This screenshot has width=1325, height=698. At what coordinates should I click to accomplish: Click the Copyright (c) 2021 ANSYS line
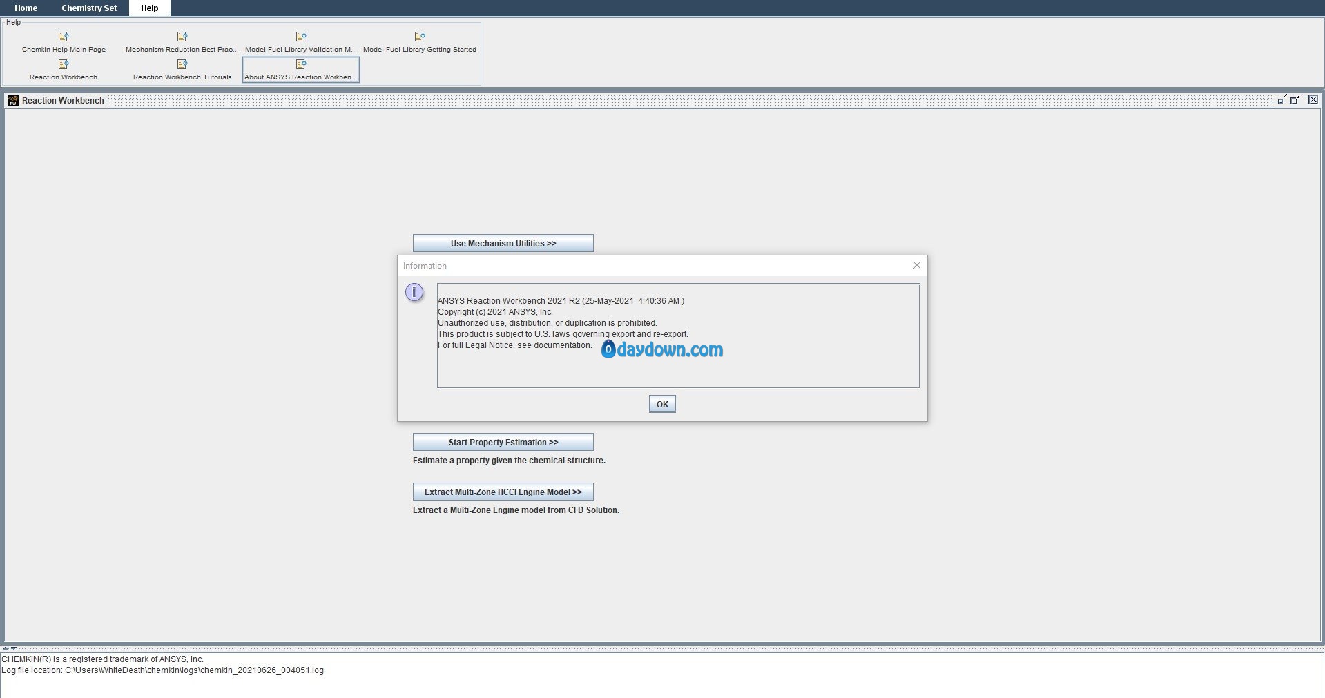click(x=495, y=312)
